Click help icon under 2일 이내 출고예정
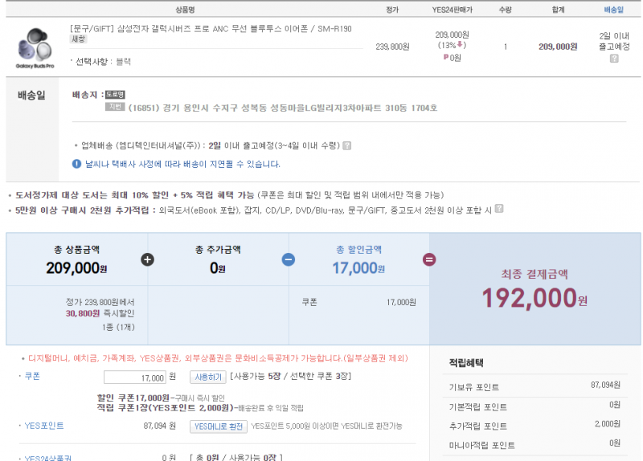643x461 pixels. point(614,59)
